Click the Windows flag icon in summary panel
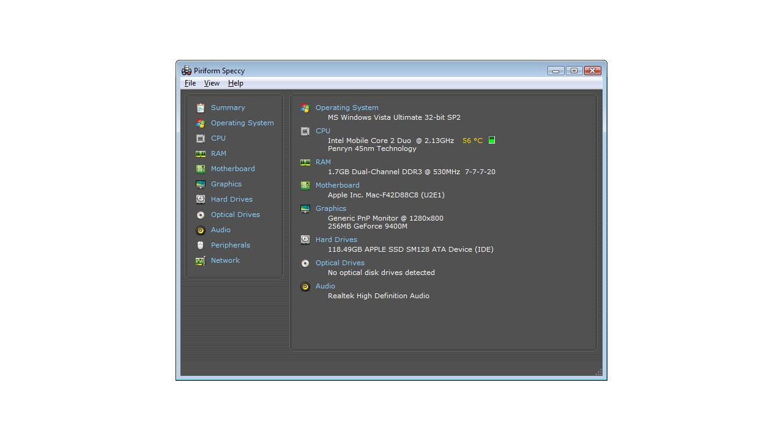 (305, 108)
